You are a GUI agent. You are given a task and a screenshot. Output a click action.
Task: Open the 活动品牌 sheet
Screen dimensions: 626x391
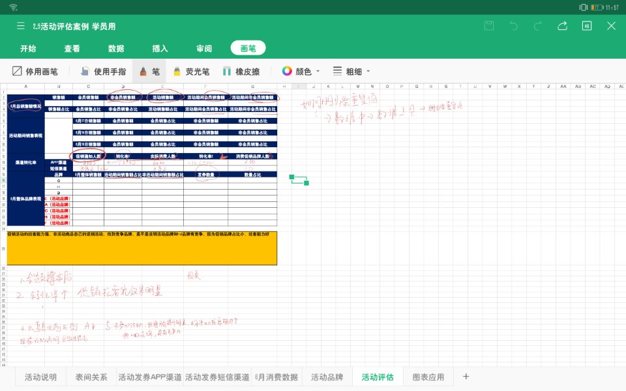pos(327,377)
